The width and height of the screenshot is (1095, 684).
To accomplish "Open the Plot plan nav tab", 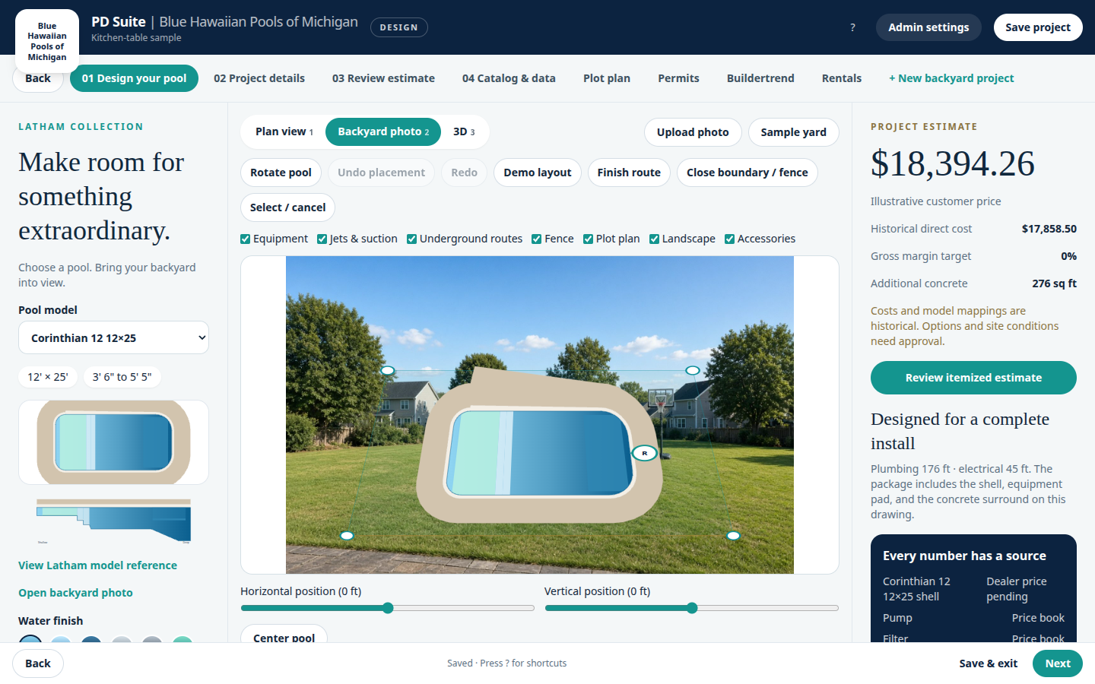I will (607, 78).
